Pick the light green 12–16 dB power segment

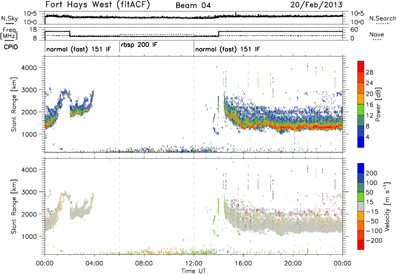tap(361, 110)
